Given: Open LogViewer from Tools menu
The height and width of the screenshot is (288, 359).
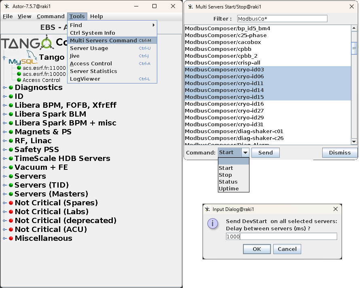Looking at the screenshot, I should point(112,79).
